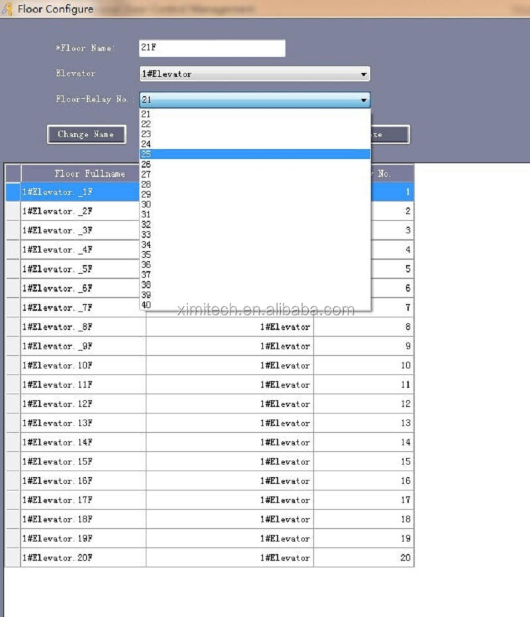Select 23 in the relay dropdown list
The image size is (530, 617).
point(255,134)
